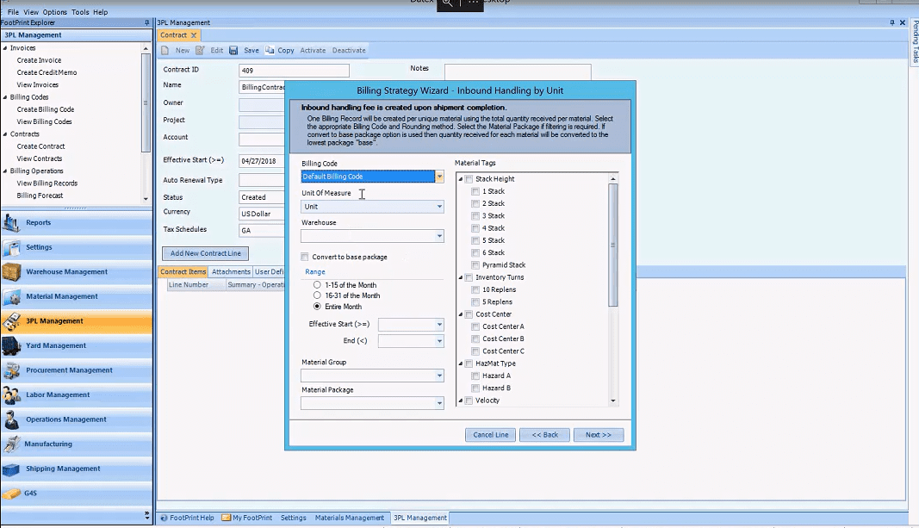Screen dimensions: 919x528
Task: Open the Warehouse dropdown
Action: click(439, 236)
